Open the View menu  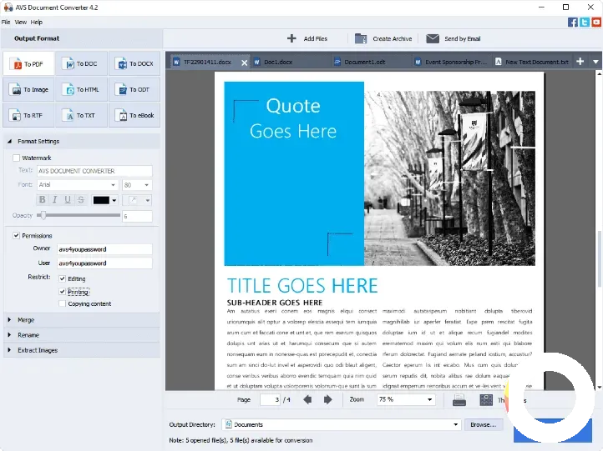[20, 23]
